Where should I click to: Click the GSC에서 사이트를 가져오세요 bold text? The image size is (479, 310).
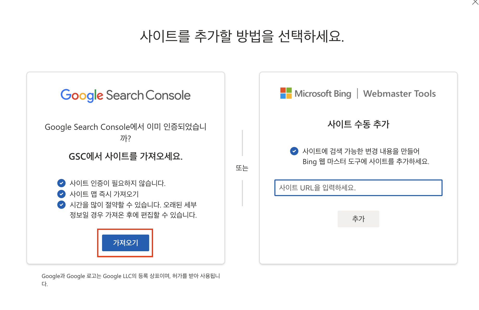click(125, 156)
